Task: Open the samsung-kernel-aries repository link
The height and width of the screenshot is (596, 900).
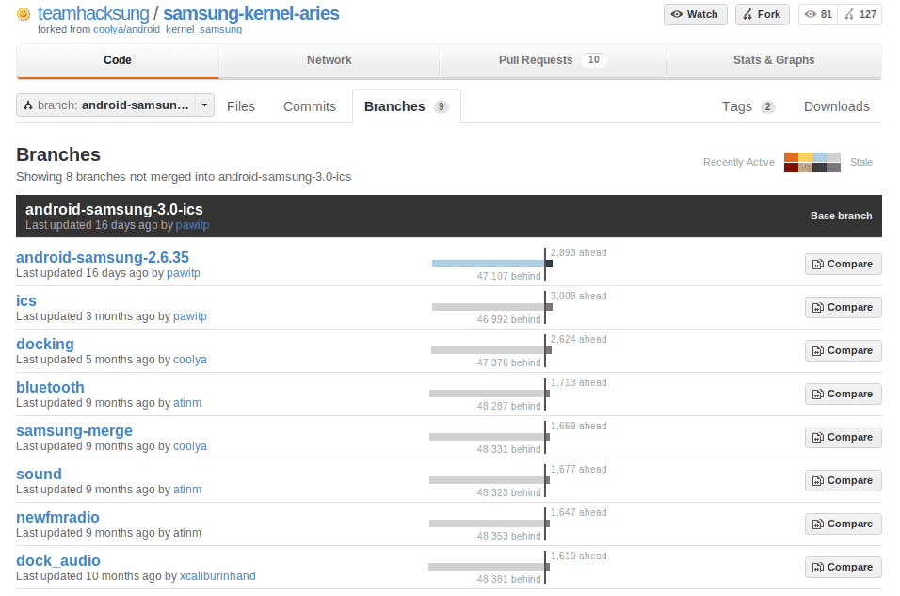Action: tap(250, 13)
